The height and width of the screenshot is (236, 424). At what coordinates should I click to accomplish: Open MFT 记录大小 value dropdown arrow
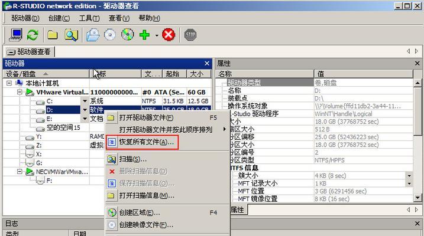tap(409, 183)
